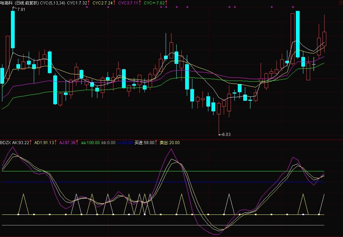Click the 买进:58.00 buy signal value

point(145,143)
